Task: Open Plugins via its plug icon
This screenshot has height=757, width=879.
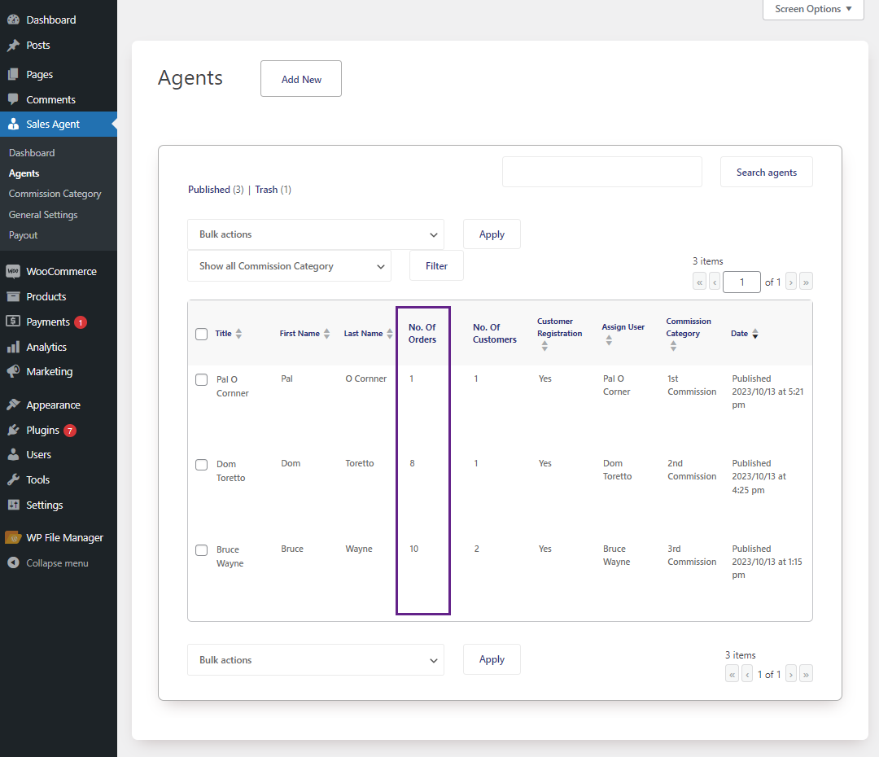Action: click(13, 430)
